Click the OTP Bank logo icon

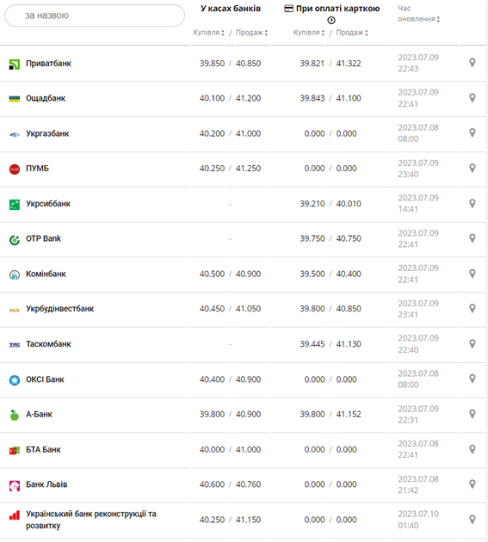coord(14,239)
